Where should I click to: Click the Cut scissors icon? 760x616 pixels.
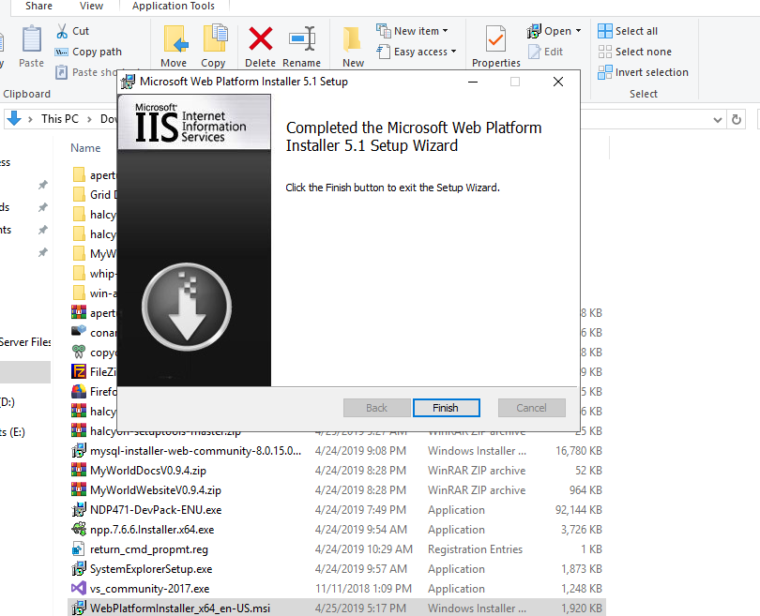pos(62,31)
